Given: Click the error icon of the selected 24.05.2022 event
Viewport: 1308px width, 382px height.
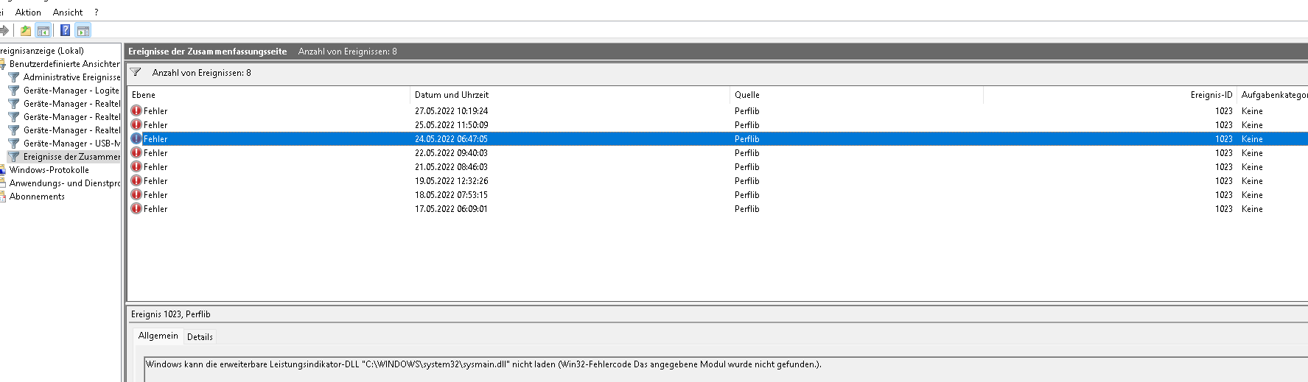Looking at the screenshot, I should pos(136,138).
